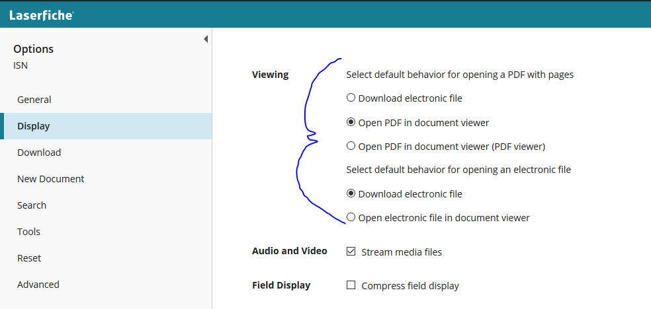The width and height of the screenshot is (651, 309).
Task: Open the Search options section
Action: (x=106, y=205)
